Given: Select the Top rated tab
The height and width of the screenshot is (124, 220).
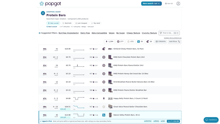Looking at the screenshot, I should [x=95, y=23].
